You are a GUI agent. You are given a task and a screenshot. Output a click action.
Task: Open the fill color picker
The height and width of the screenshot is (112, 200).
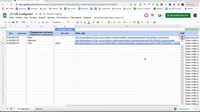94,22
